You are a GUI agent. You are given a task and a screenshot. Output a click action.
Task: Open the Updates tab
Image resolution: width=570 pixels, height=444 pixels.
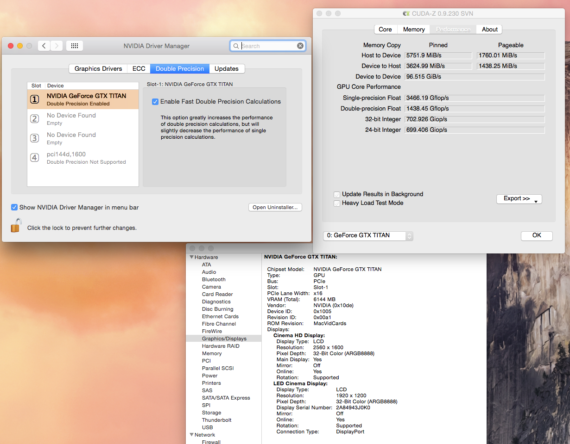tap(227, 68)
